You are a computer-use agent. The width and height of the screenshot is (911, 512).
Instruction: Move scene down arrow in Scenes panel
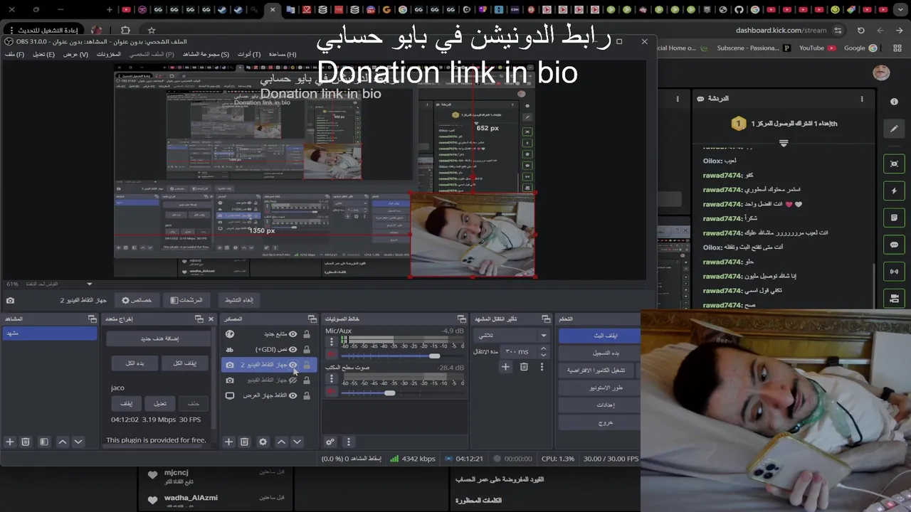(78, 442)
